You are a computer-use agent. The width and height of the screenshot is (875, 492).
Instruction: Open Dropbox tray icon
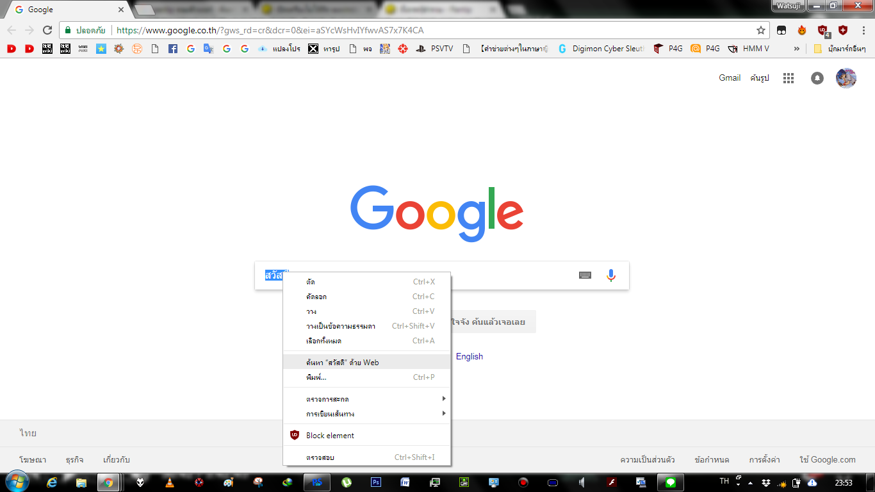(766, 482)
